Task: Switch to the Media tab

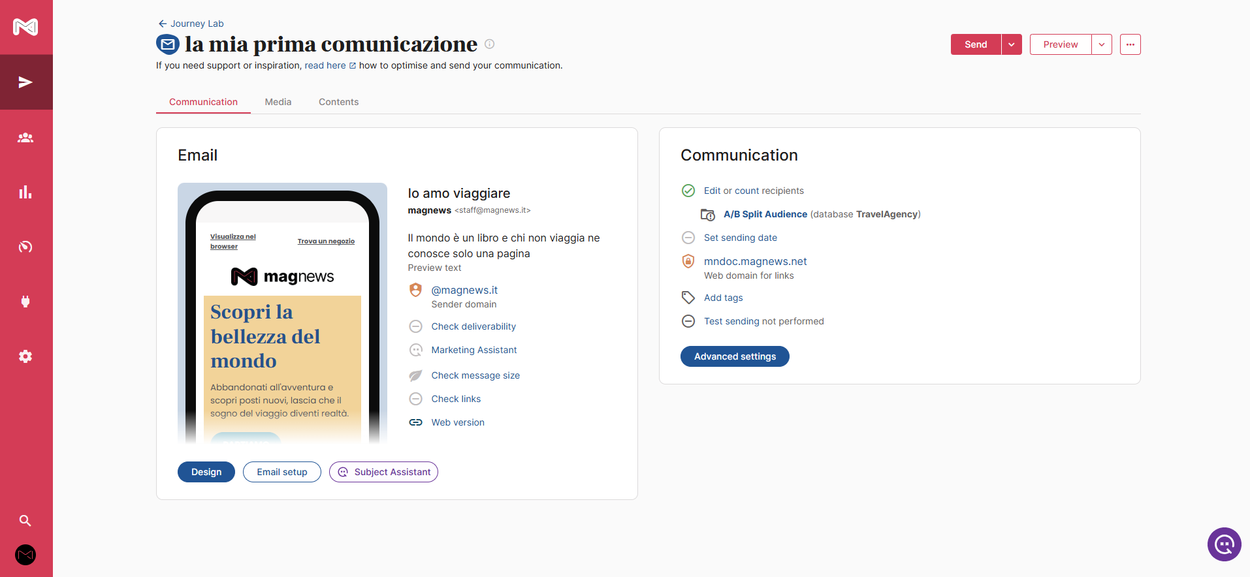Action: (x=278, y=102)
